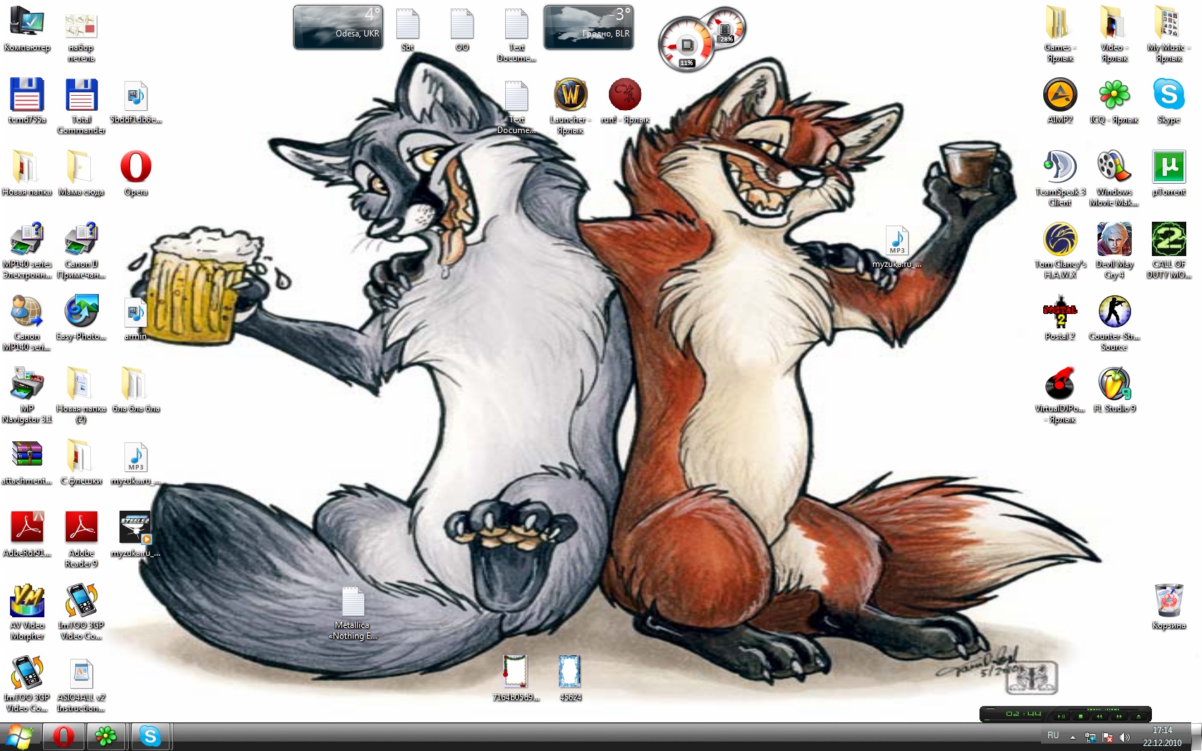The height and width of the screenshot is (751, 1202).
Task: Open the Корзина recycle bin
Action: (x=1168, y=602)
